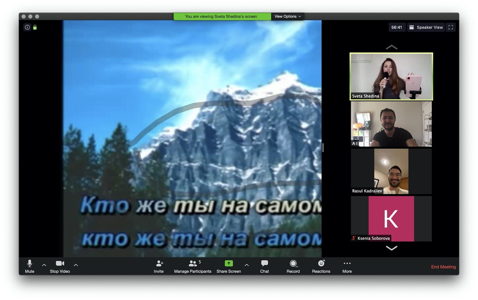
Task: Open the More options menu
Action: pyautogui.click(x=347, y=266)
